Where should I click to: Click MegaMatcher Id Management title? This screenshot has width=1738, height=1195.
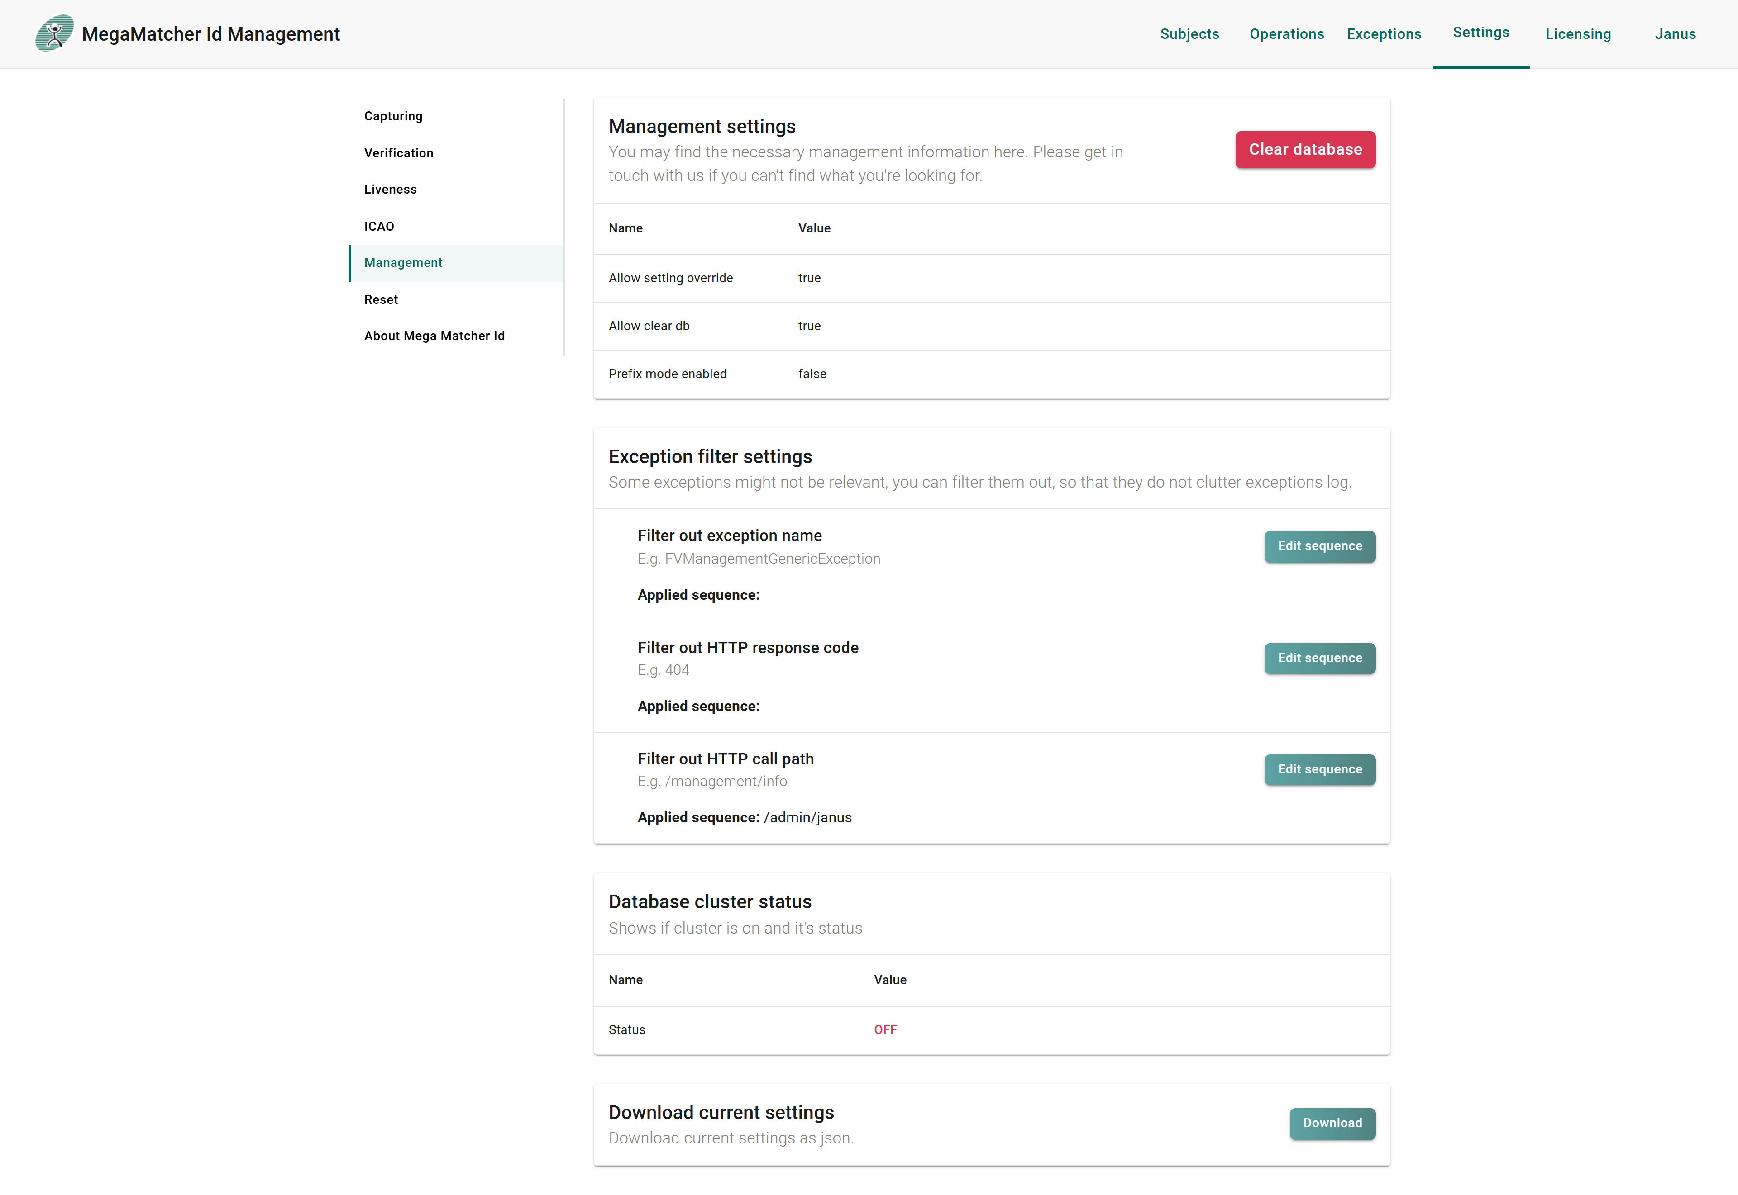pos(210,34)
